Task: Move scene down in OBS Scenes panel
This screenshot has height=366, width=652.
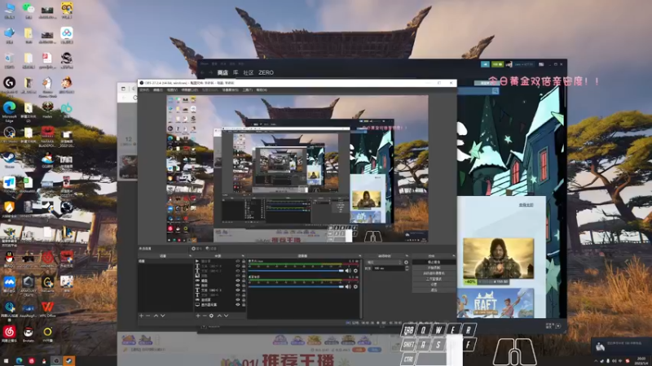Action: pos(162,316)
